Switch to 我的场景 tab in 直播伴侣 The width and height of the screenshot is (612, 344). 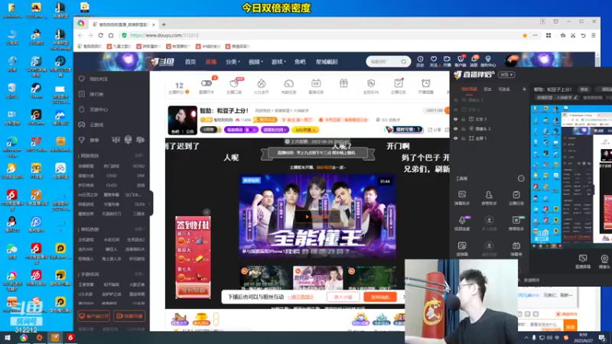pyautogui.click(x=469, y=89)
